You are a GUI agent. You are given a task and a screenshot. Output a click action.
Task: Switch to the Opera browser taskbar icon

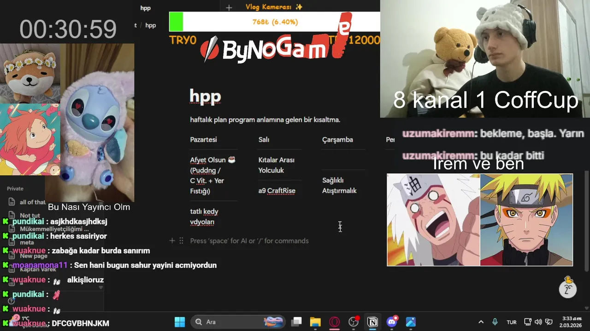point(335,322)
